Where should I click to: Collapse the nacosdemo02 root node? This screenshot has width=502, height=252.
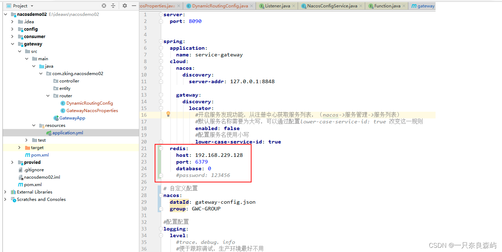[x=5, y=14]
